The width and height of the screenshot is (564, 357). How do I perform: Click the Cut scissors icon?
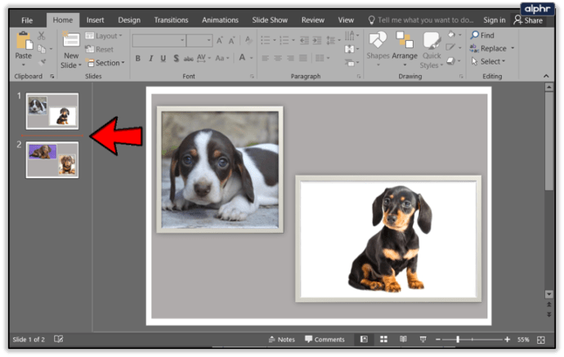click(x=42, y=36)
